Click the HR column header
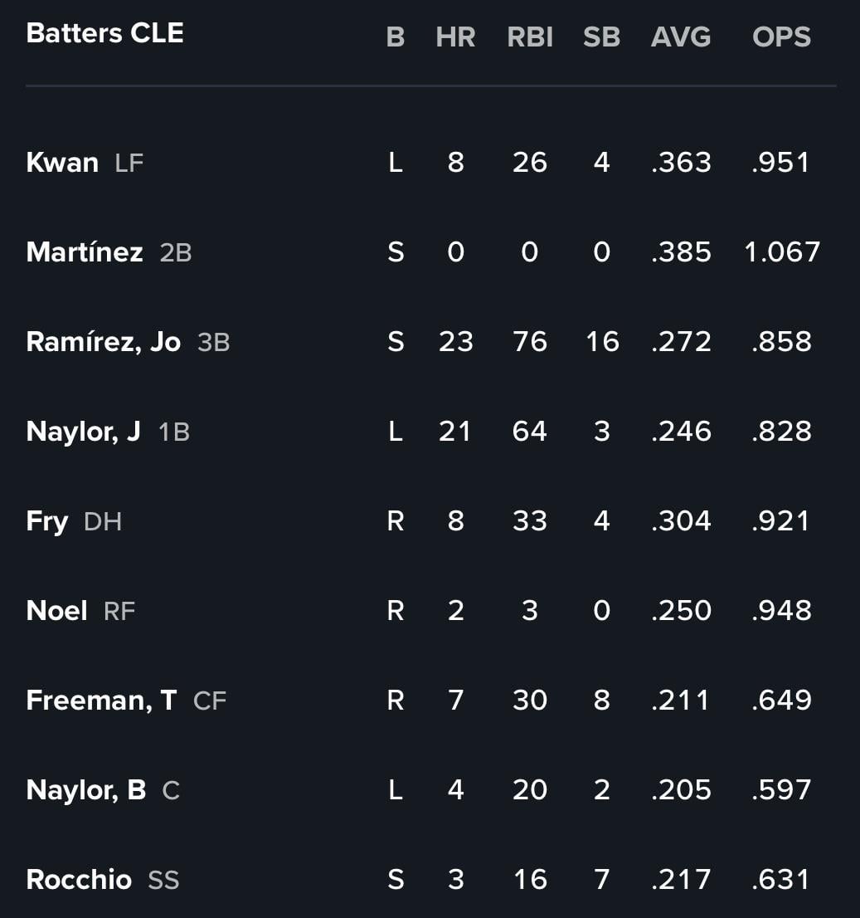The image size is (860, 918). [x=456, y=37]
